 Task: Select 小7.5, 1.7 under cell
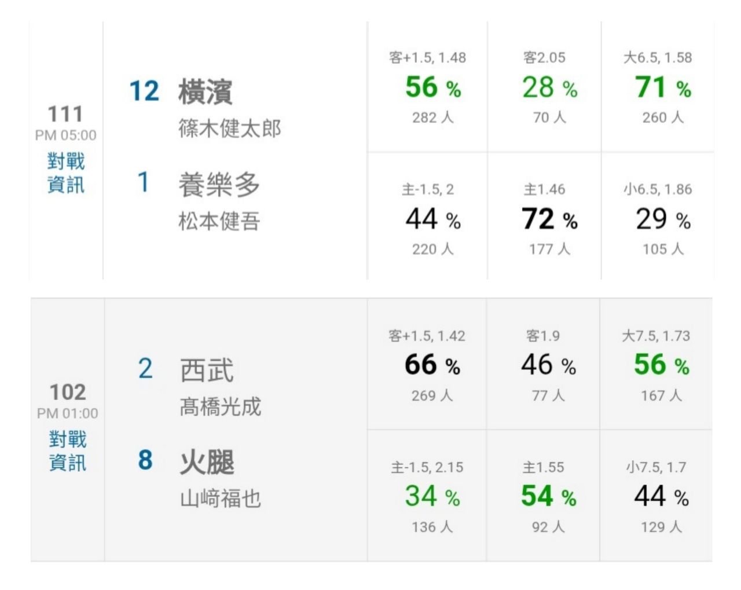[x=656, y=496]
